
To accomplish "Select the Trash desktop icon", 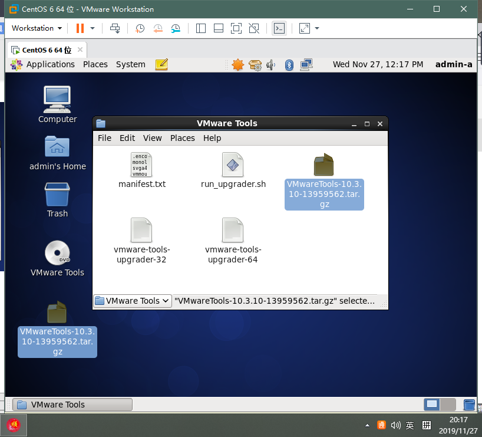I will pos(57,200).
